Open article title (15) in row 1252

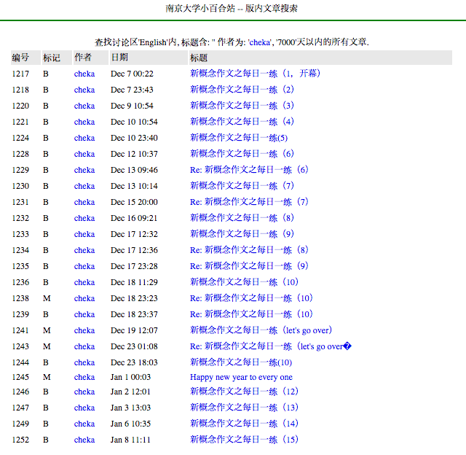[244, 440]
